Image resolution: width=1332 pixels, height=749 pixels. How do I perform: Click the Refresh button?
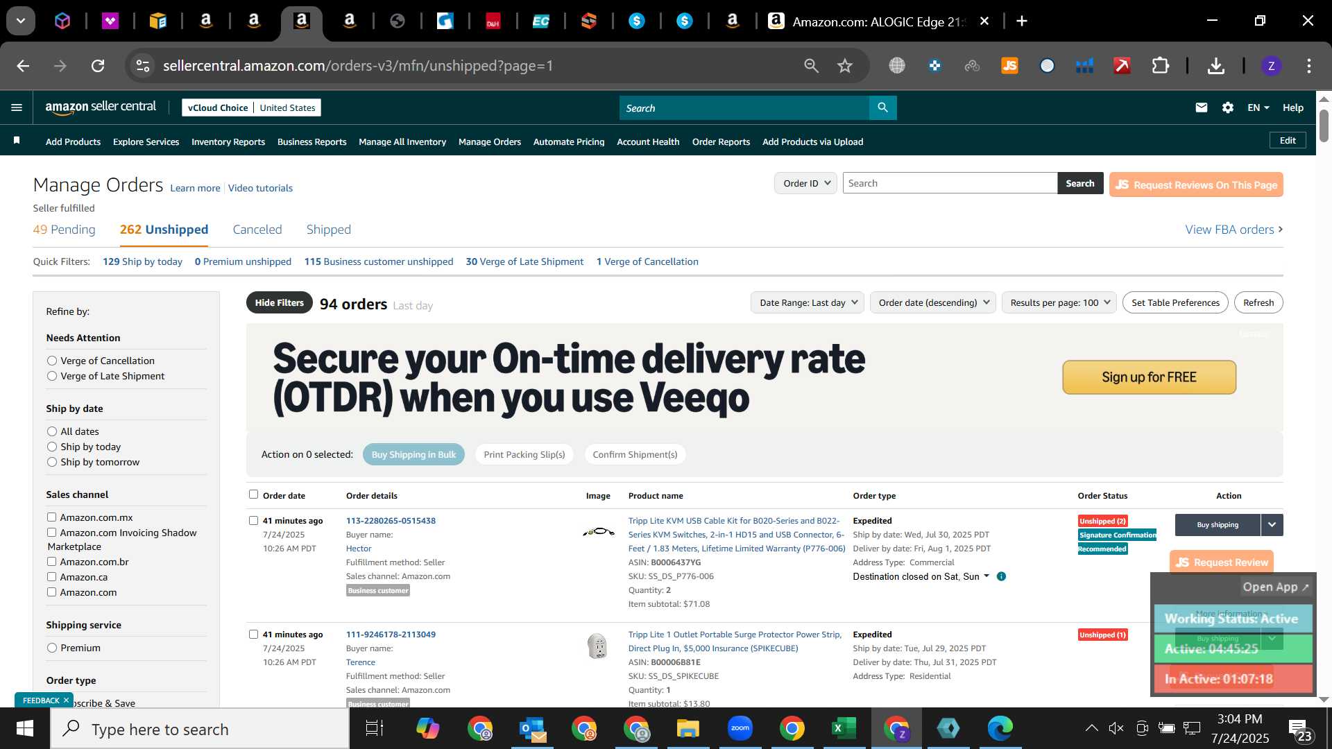coord(1258,302)
